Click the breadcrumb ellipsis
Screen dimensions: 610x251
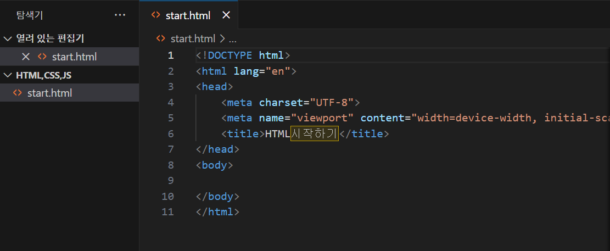233,40
